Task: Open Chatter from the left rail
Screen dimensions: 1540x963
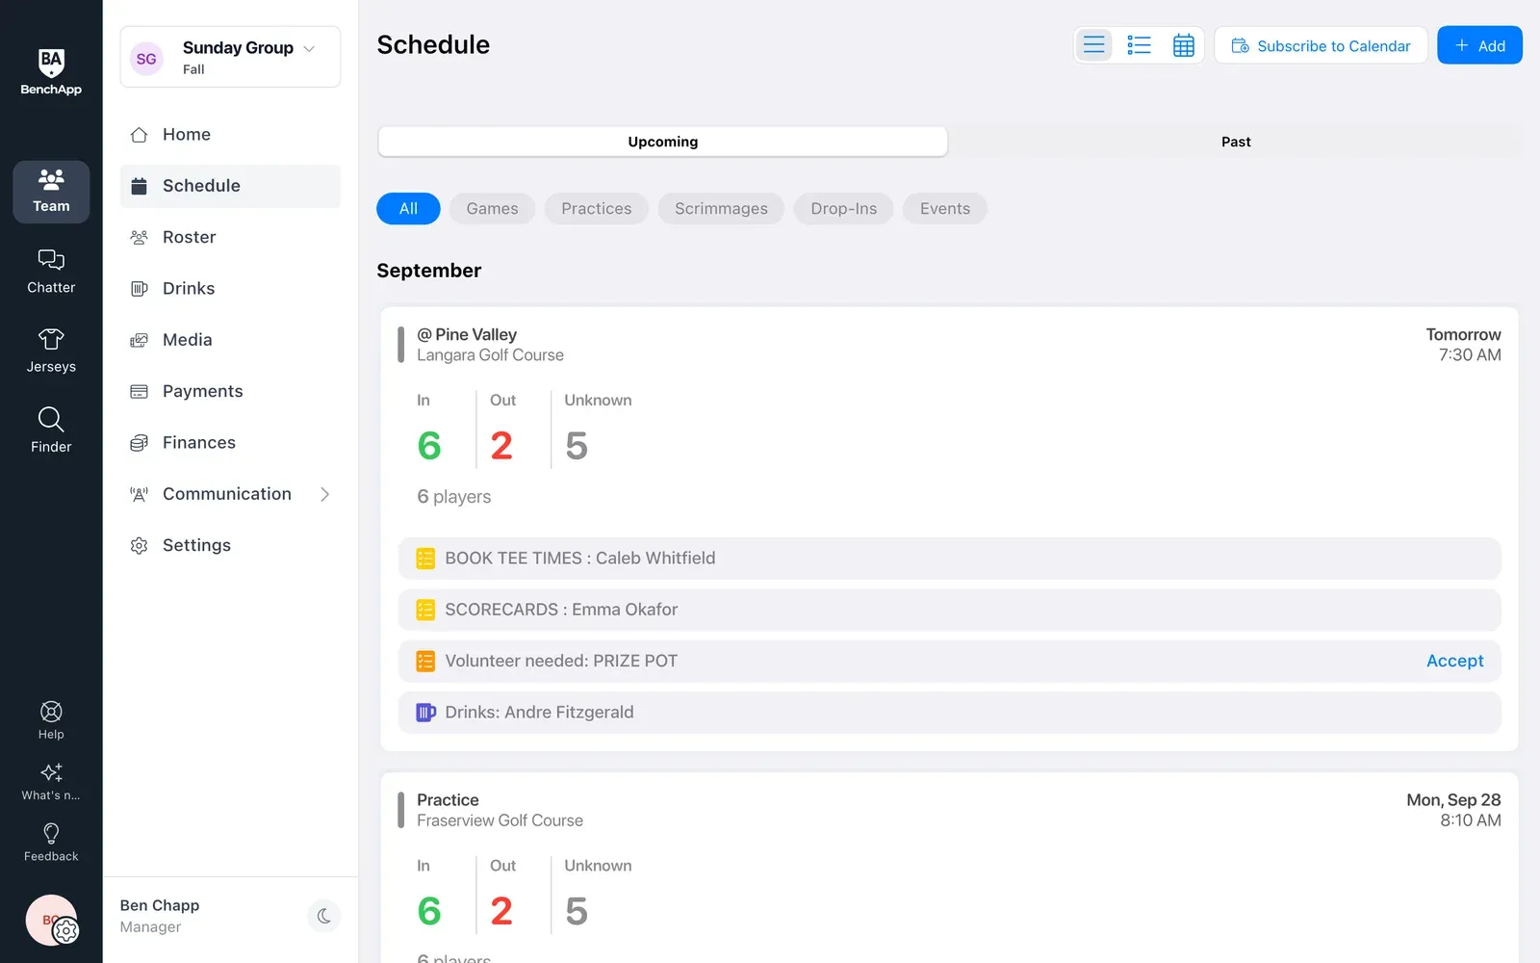Action: click(51, 272)
